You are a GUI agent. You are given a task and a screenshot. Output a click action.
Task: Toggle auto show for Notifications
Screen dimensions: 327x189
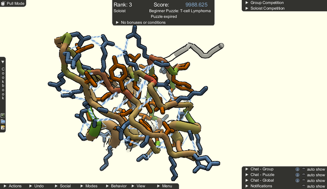(303, 186)
